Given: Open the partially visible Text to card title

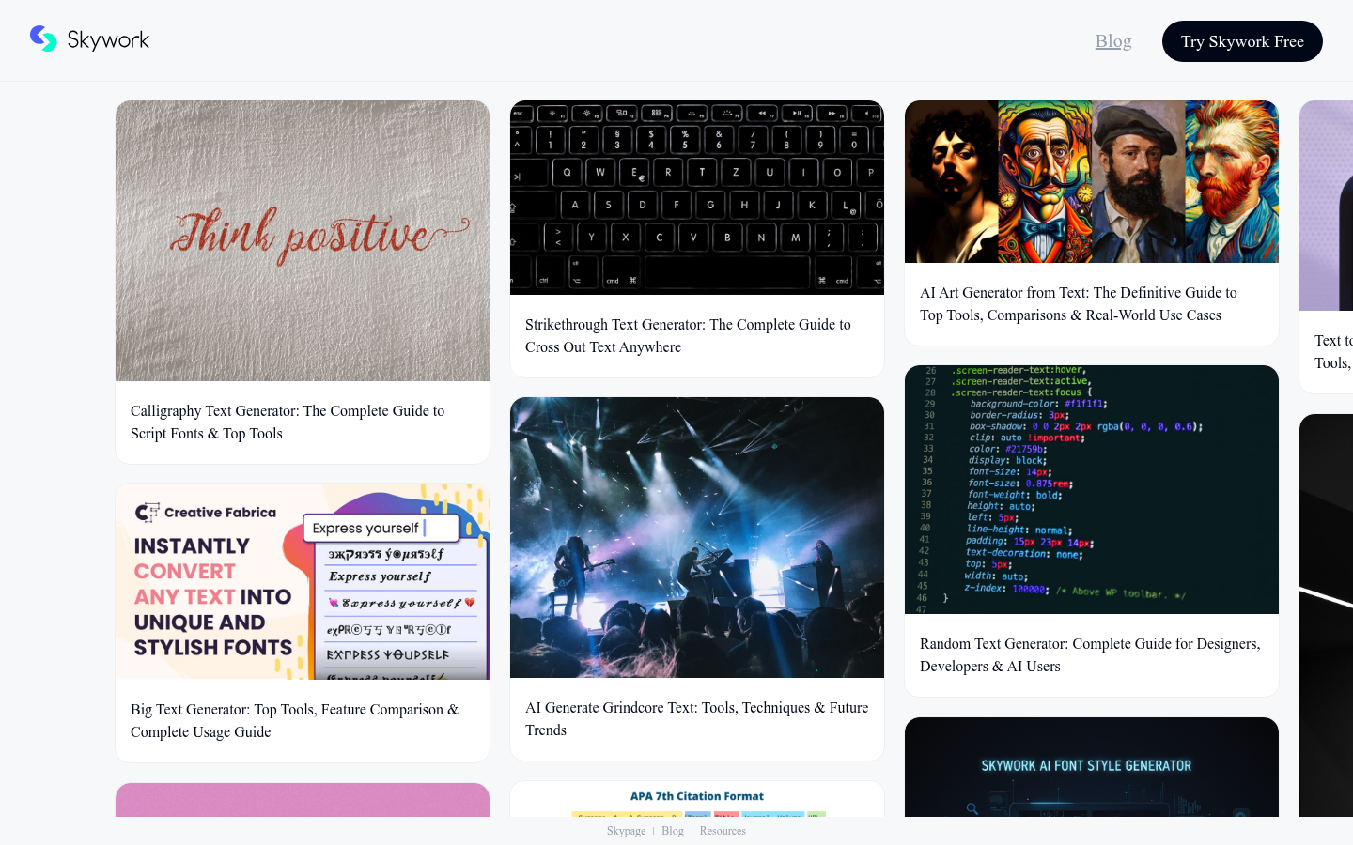Looking at the screenshot, I should 1333,352.
